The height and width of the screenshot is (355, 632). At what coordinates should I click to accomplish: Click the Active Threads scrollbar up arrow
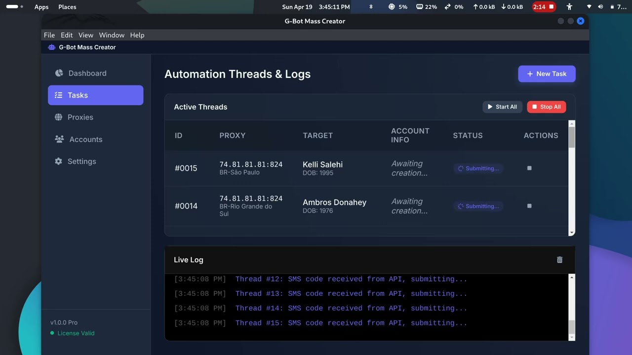(x=572, y=123)
